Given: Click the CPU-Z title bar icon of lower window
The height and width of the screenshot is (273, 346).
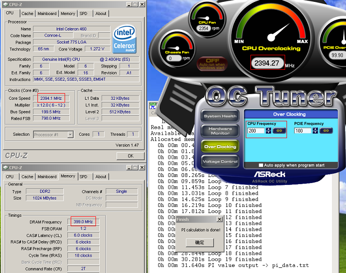Looking at the screenshot, I should pyautogui.click(x=6, y=168).
